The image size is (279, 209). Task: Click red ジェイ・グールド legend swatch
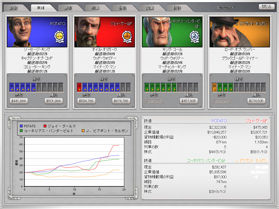pyautogui.click(x=45, y=126)
